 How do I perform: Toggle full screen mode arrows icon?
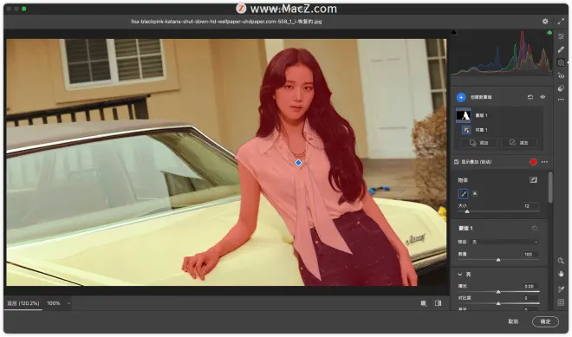pyautogui.click(x=561, y=22)
